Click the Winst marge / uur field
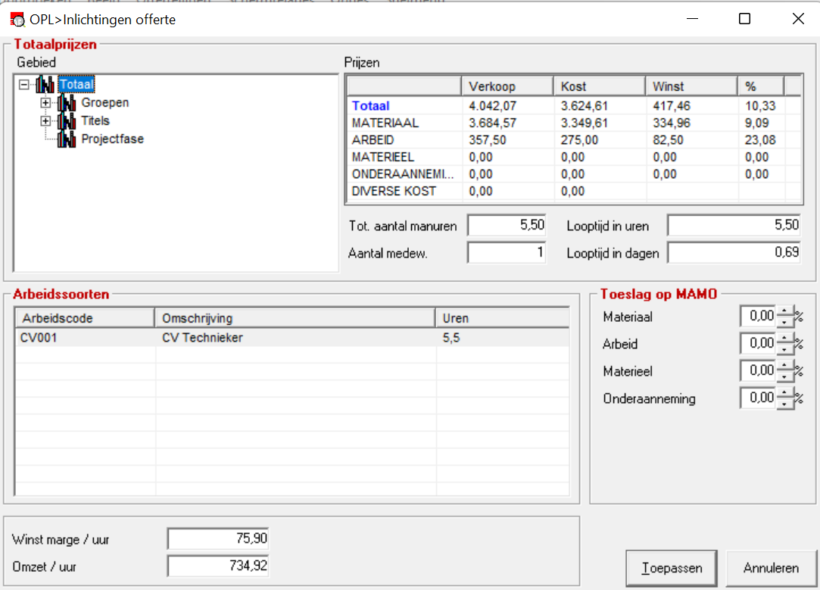Viewport: 820px width, 590px height. coord(218,538)
